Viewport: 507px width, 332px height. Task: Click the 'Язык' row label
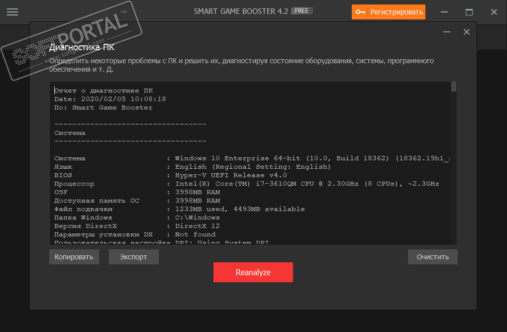point(63,167)
